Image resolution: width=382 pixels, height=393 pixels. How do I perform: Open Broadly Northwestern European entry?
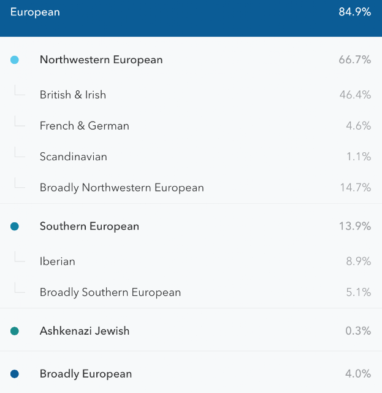pyautogui.click(x=191, y=188)
